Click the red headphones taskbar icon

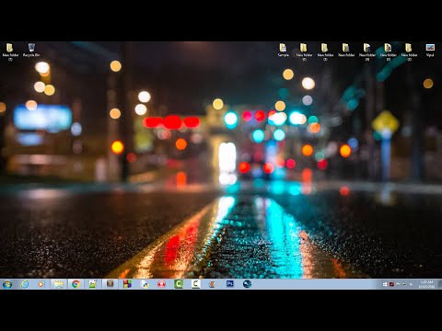click(161, 284)
